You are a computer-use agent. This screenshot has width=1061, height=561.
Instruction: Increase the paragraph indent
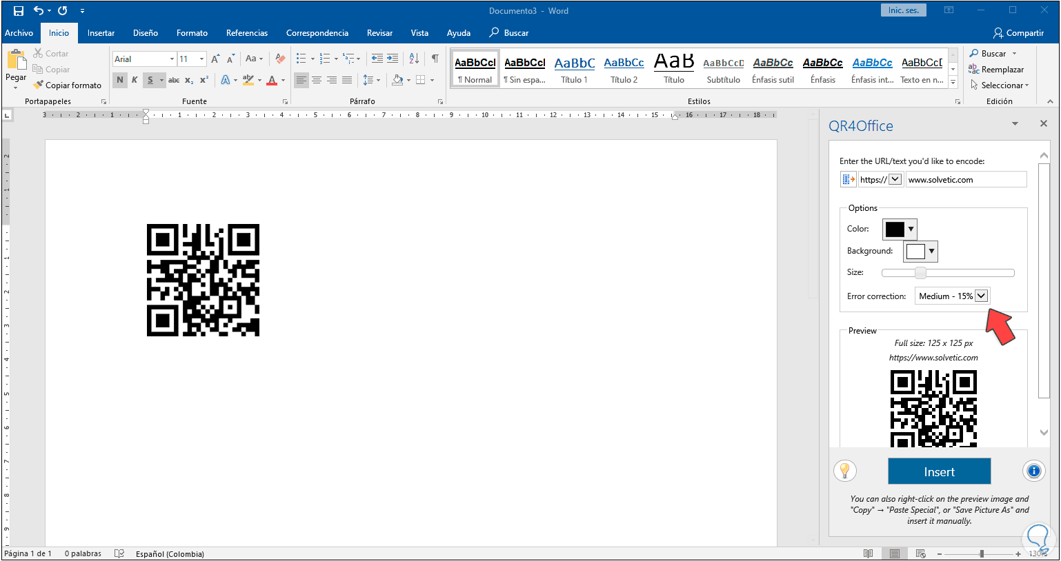coord(393,59)
